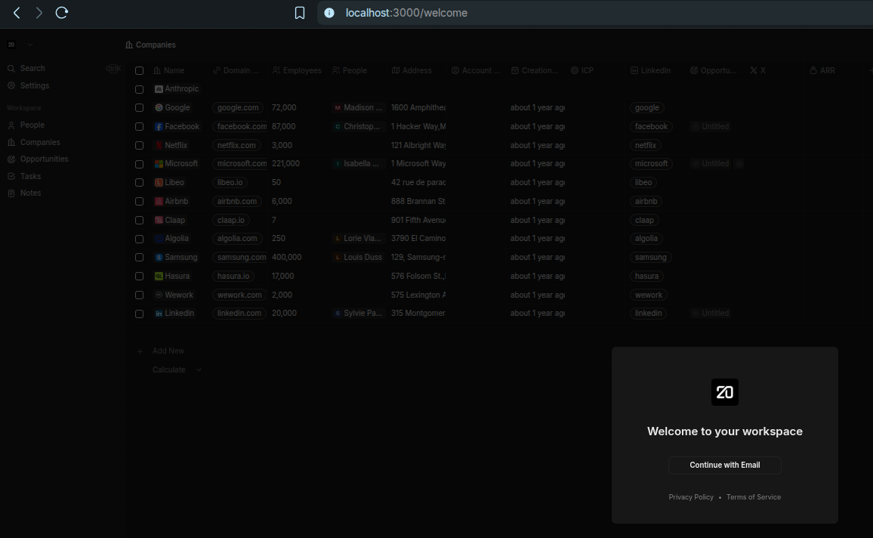Expand the workspace switcher chevron
The height and width of the screenshot is (538, 873).
tap(30, 45)
